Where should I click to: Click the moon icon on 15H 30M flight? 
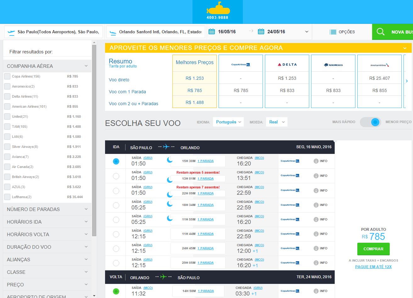click(170, 160)
